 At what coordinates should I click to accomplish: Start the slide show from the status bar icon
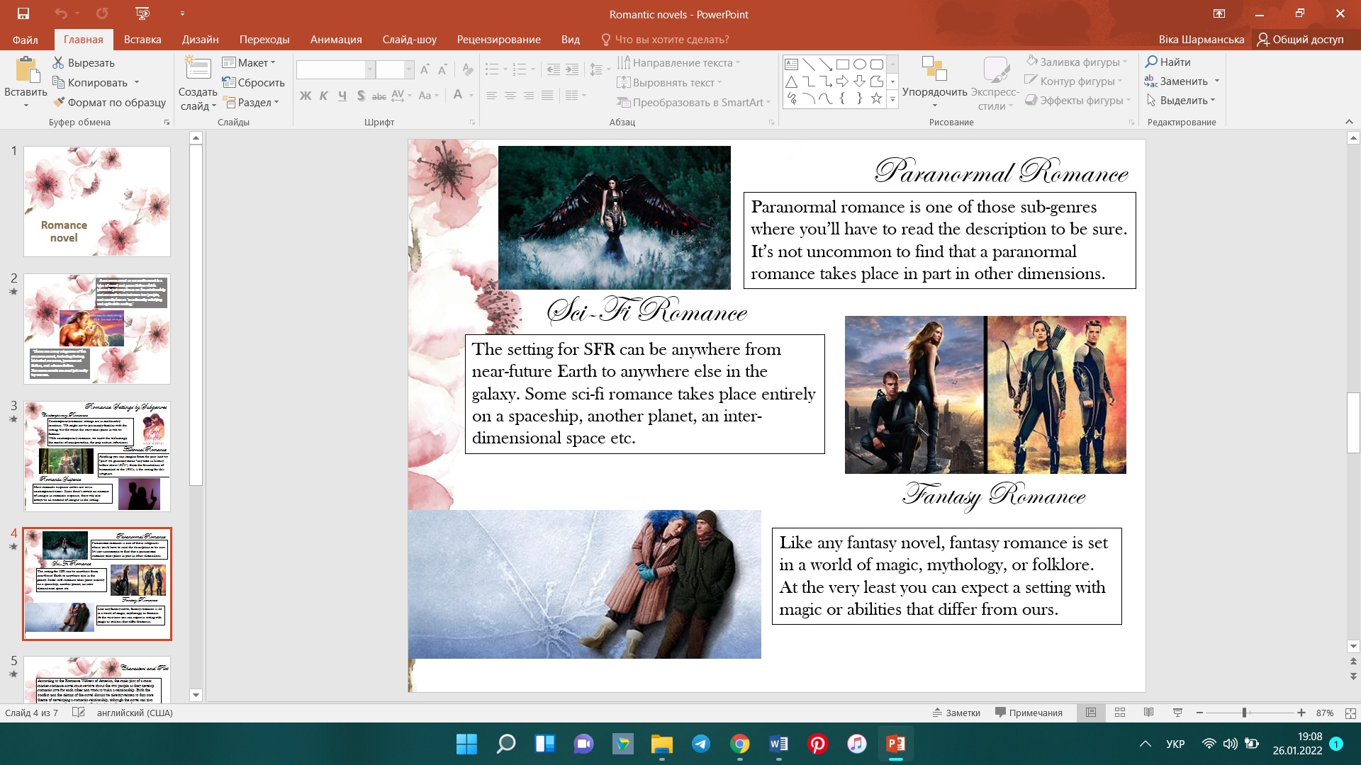1177,713
